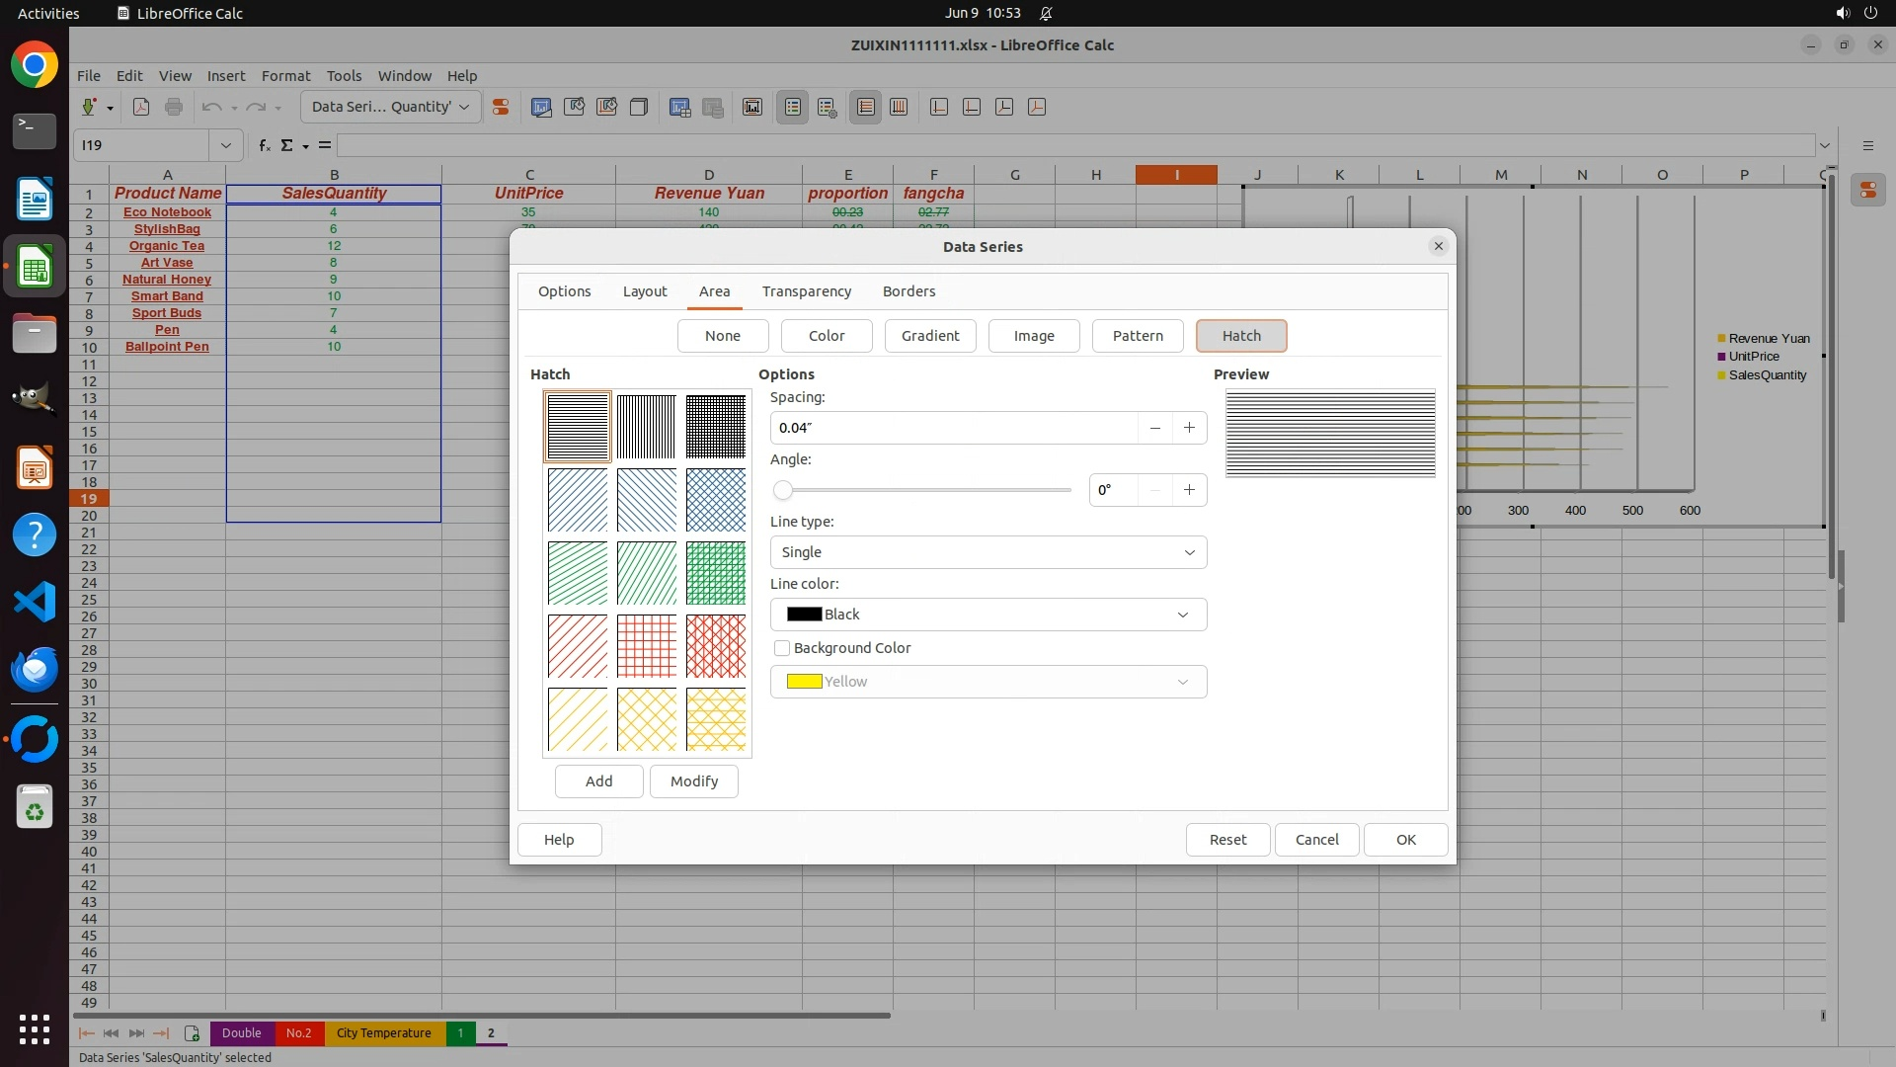Open the Data Table toolbar icon
The height and width of the screenshot is (1067, 1896).
click(x=679, y=107)
